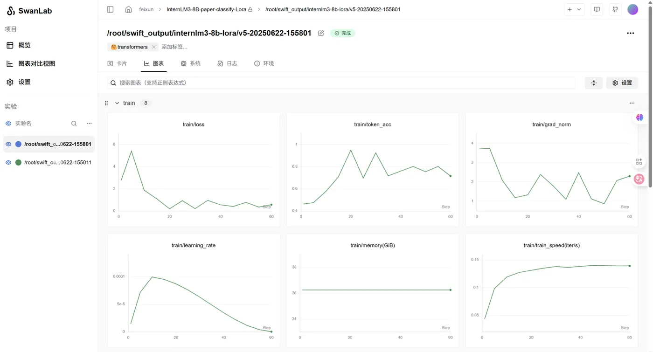Click the blue color dot of experiment 0622-155801
This screenshot has width=653, height=352.
(19, 144)
